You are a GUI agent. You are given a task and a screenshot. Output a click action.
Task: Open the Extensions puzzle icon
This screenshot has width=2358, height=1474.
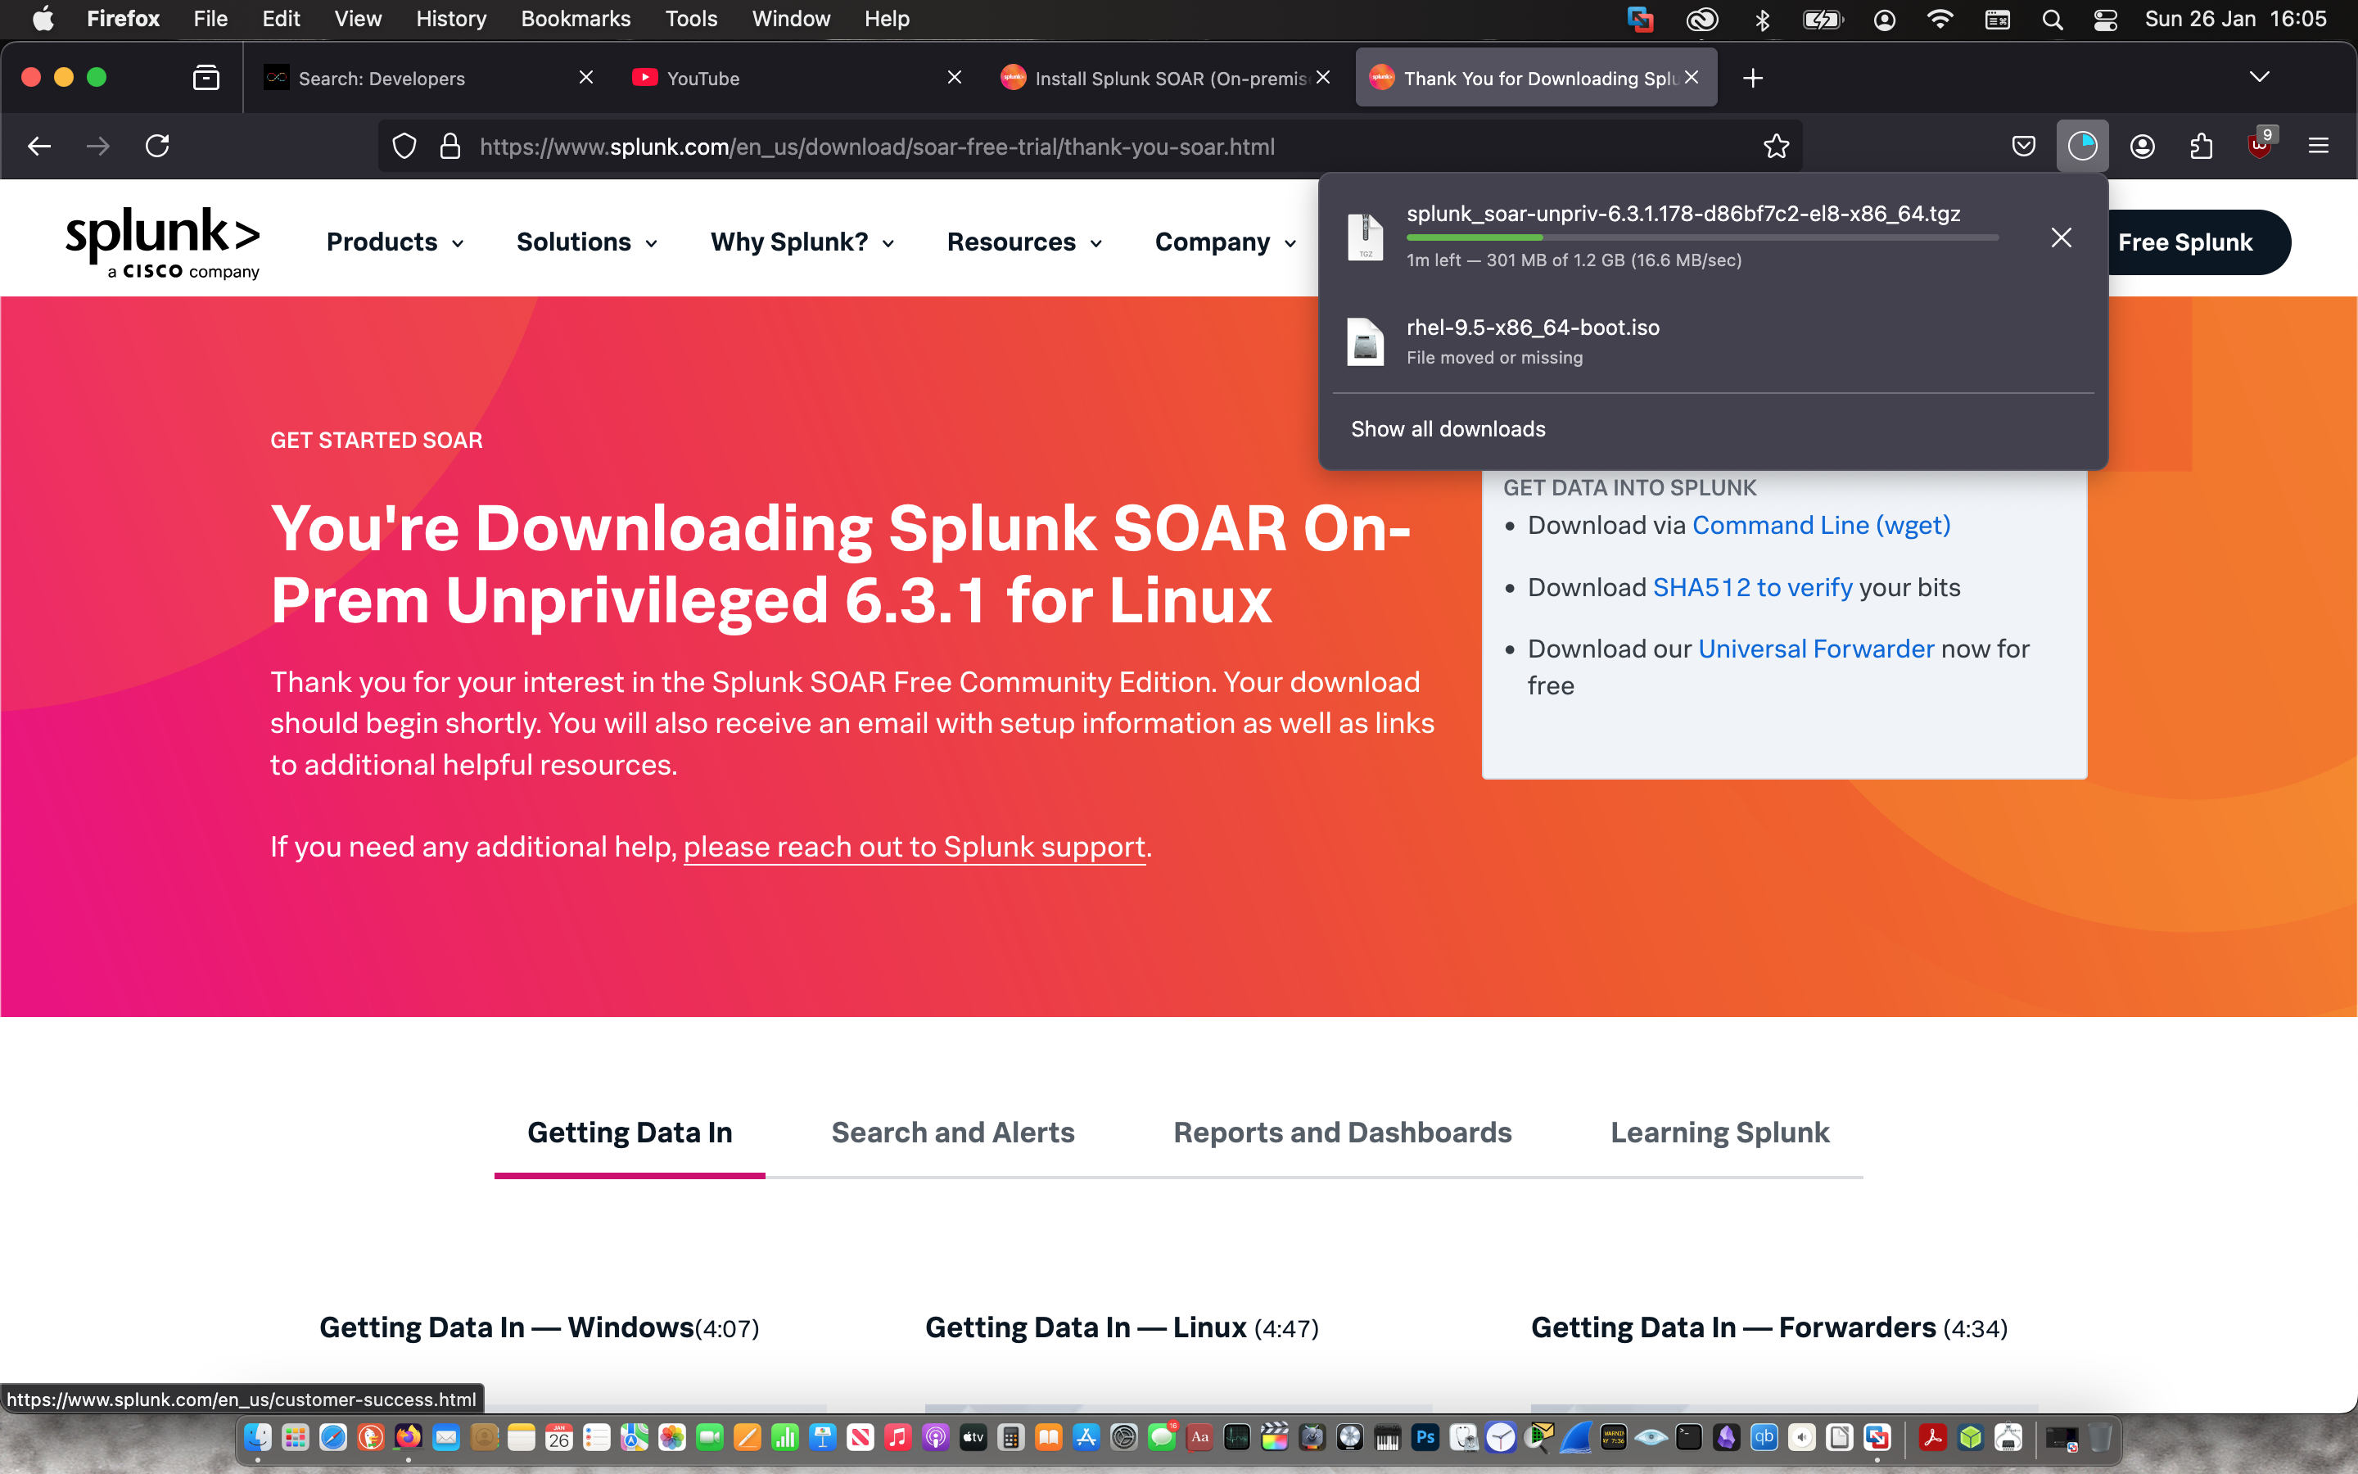(2201, 147)
